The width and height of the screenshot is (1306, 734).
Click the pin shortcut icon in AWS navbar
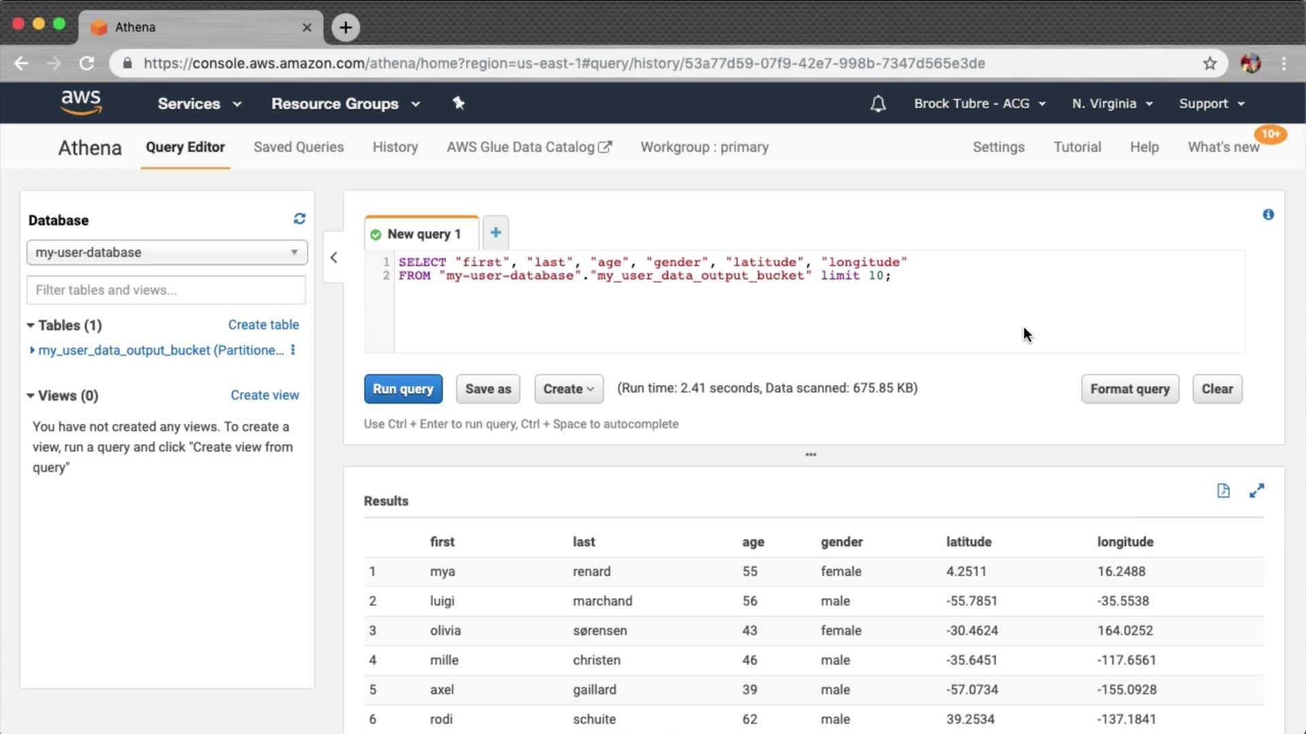tap(458, 103)
